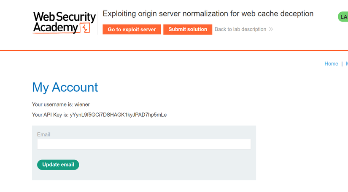
Task: Select the API key value text
Action: [x=118, y=115]
